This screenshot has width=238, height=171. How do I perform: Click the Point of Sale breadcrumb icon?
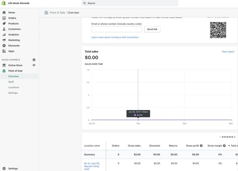click(46, 12)
